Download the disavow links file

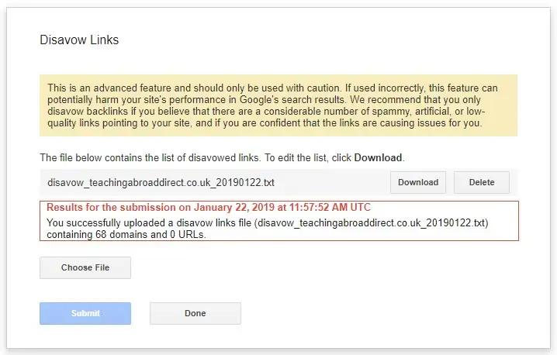(x=417, y=182)
